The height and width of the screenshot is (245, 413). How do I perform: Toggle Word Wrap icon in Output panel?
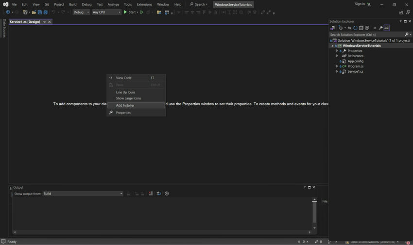(158, 194)
